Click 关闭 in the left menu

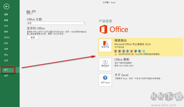pyautogui.click(x=6, y=60)
